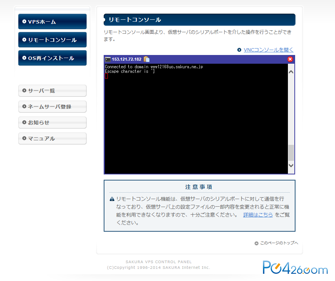Click the console scrollbar up arrow
335x281 pixels.
[x=291, y=72]
